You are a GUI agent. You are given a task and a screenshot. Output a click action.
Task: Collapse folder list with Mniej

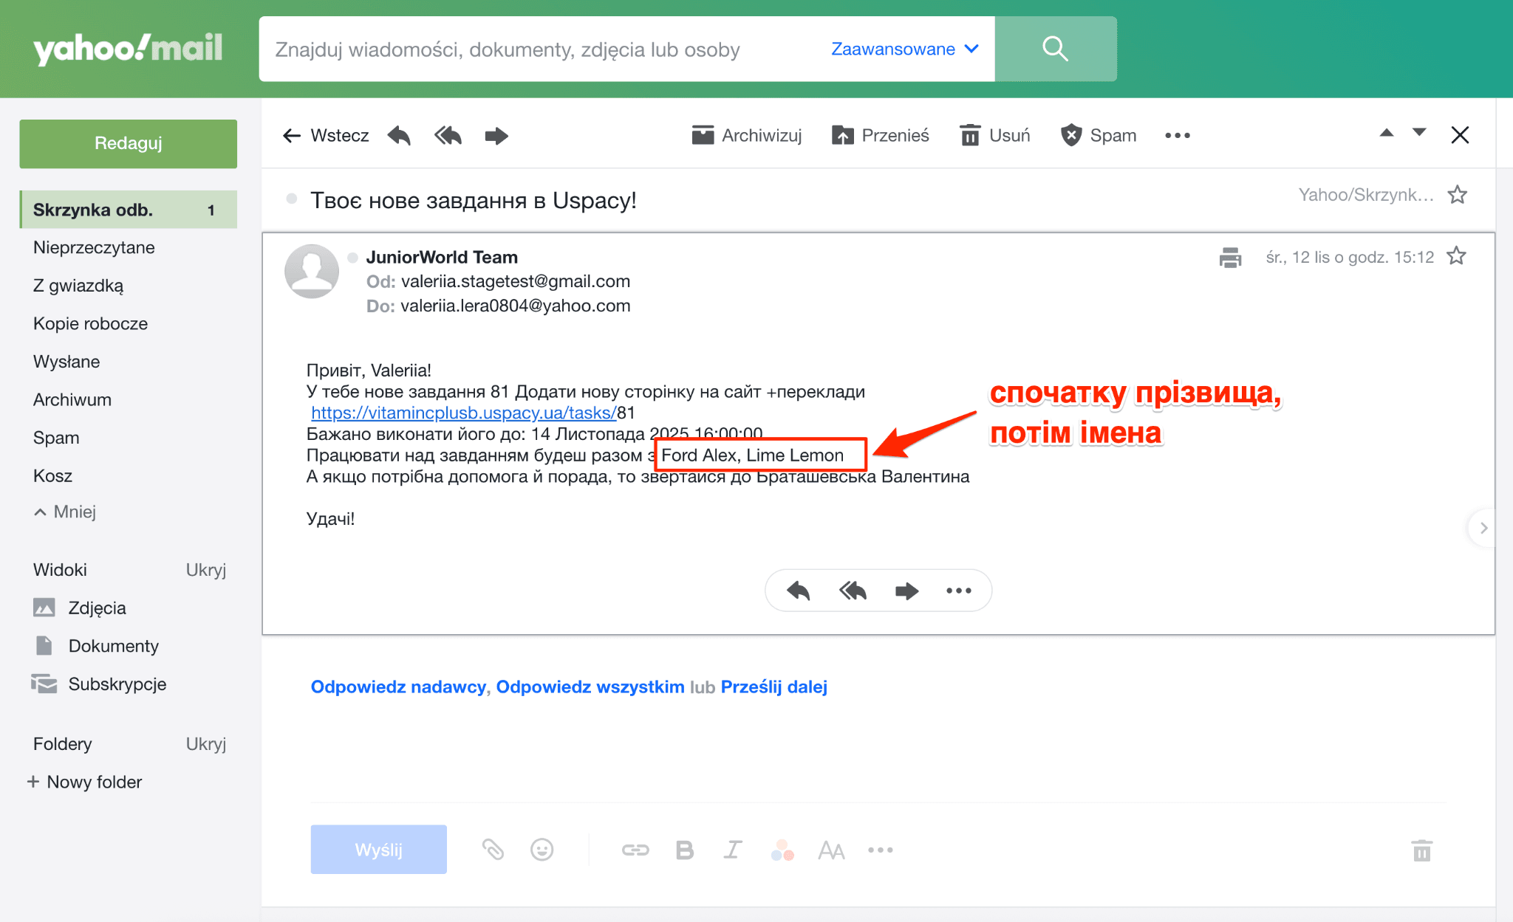65,512
